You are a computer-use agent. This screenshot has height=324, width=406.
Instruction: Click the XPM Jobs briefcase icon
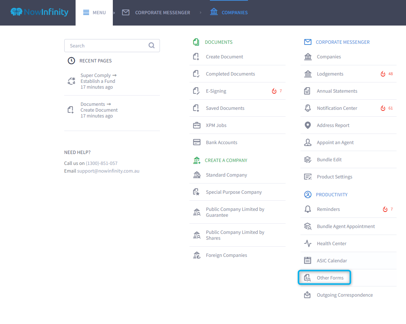(197, 125)
